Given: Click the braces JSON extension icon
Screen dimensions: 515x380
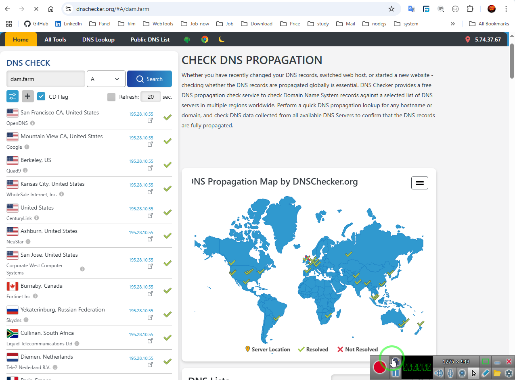Looking at the screenshot, I should coord(455,9).
